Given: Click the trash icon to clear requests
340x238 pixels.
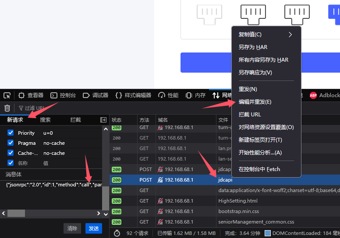Looking at the screenshot, I should (x=7, y=108).
